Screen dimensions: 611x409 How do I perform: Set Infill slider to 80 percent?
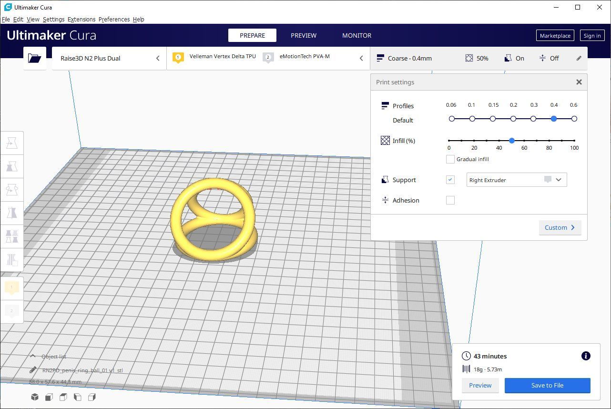point(550,141)
